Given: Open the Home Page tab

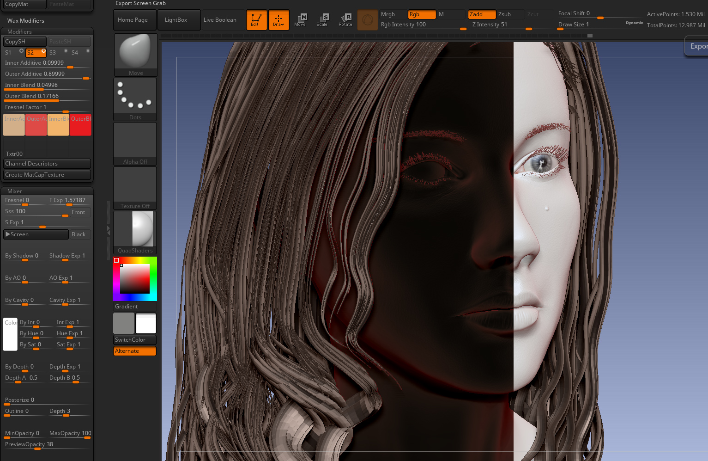Looking at the screenshot, I should [134, 20].
